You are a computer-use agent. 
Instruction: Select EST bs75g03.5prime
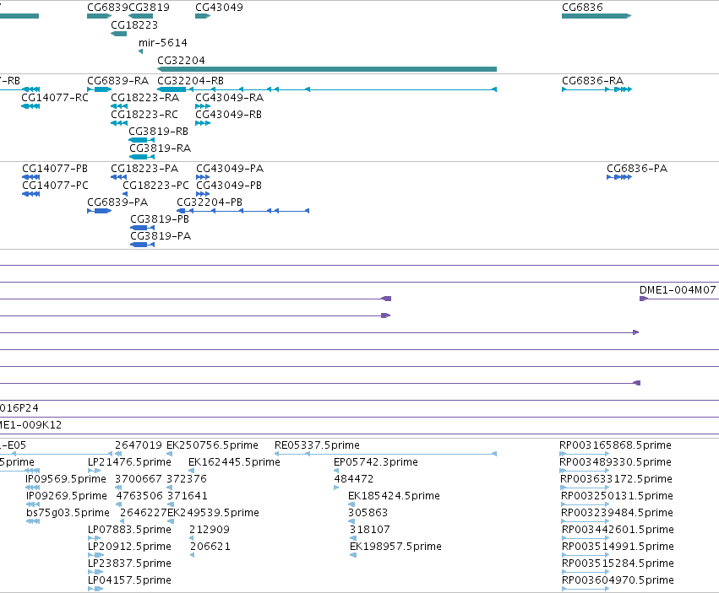click(x=68, y=513)
